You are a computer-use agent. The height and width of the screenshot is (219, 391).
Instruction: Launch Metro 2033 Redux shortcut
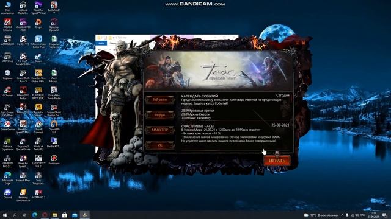coord(23,93)
